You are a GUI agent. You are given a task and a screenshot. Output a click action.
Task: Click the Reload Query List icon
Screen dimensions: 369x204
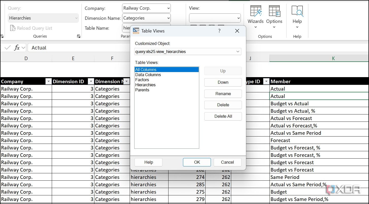[x=13, y=28]
